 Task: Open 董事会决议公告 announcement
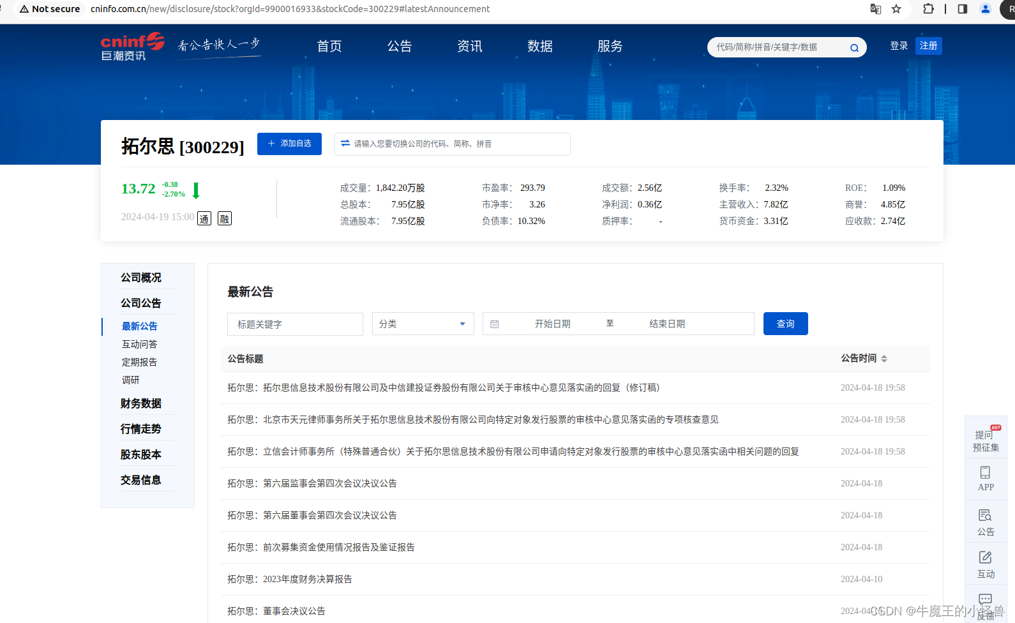(276, 612)
